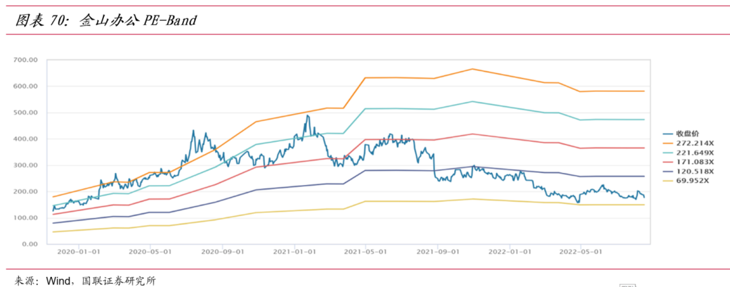Select the 171.083X legend entry
Image resolution: width=730 pixels, height=287 pixels.
[x=689, y=162]
